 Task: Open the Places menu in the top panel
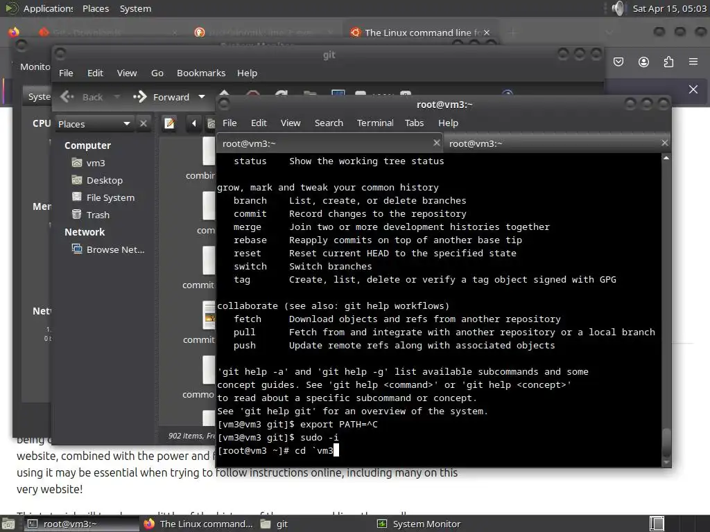[96, 8]
